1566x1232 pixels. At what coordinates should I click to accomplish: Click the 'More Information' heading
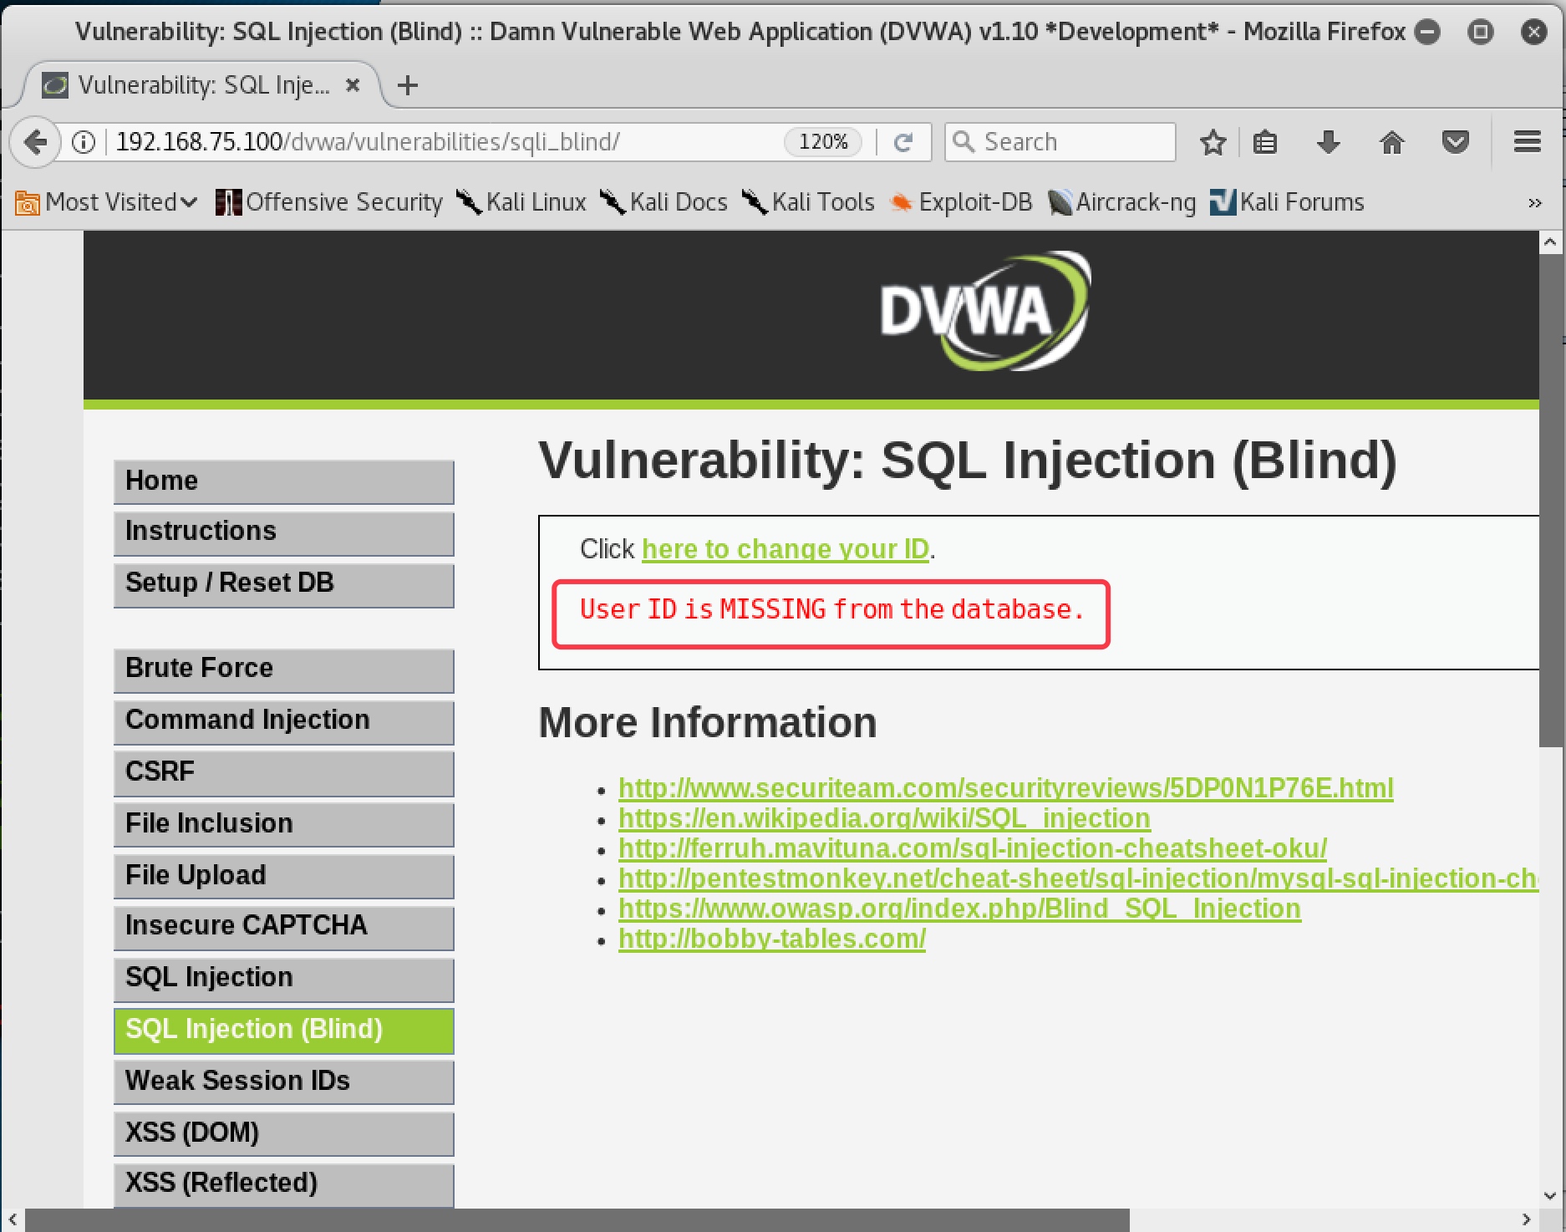(708, 723)
